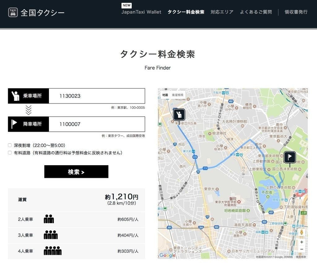Click the Google logo on the map
Image resolution: width=317 pixels, height=265 pixels.
167,255
